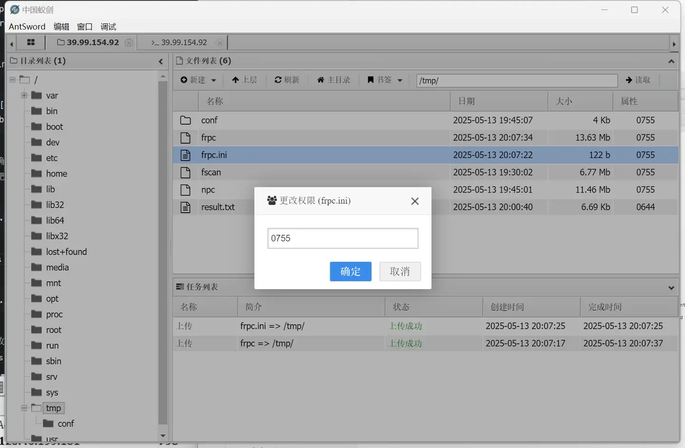Sort files by 名称 column header
The image size is (685, 448).
(x=324, y=101)
